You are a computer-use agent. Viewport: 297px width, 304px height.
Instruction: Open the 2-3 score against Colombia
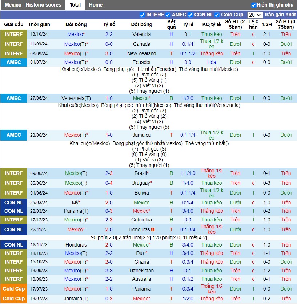click(x=109, y=220)
